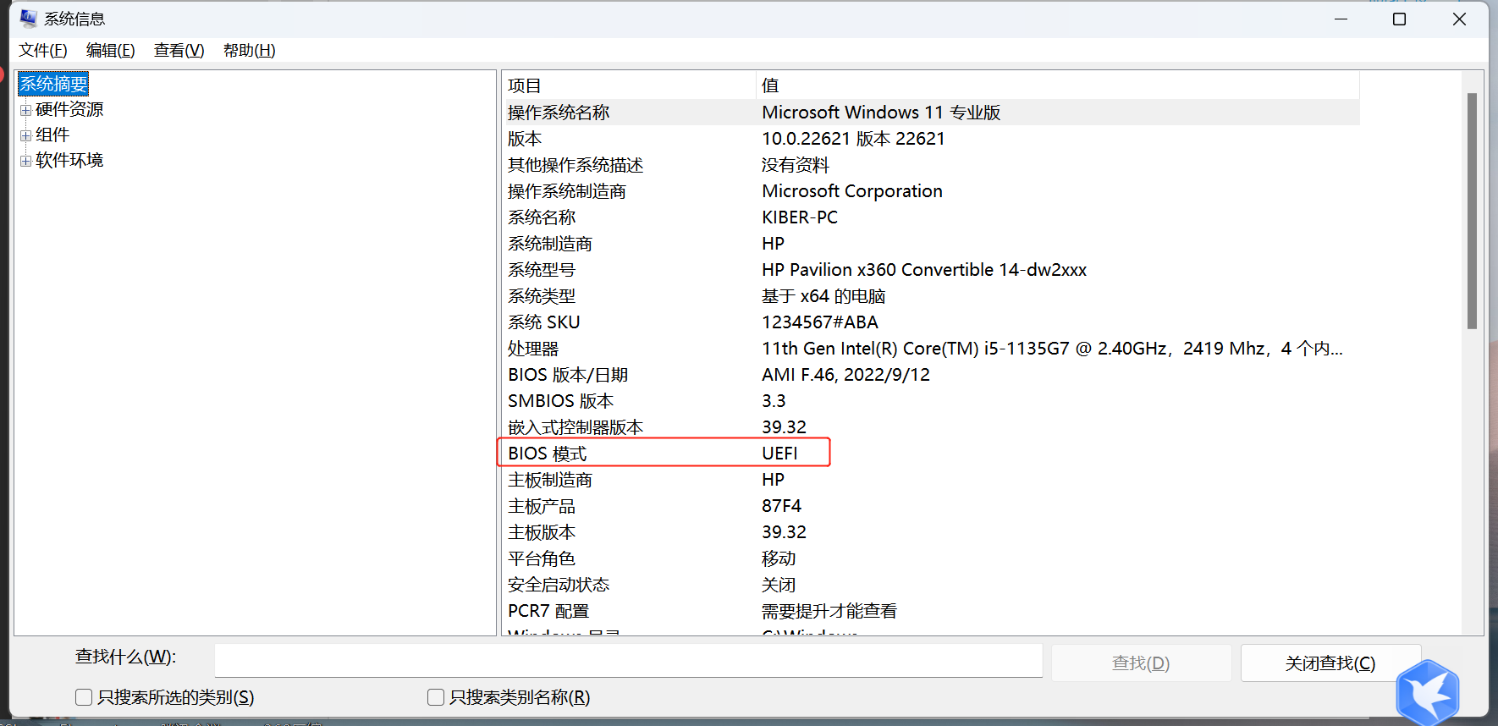Select the 硬件资源 tree label
This screenshot has height=726, width=1498.
coord(69,109)
